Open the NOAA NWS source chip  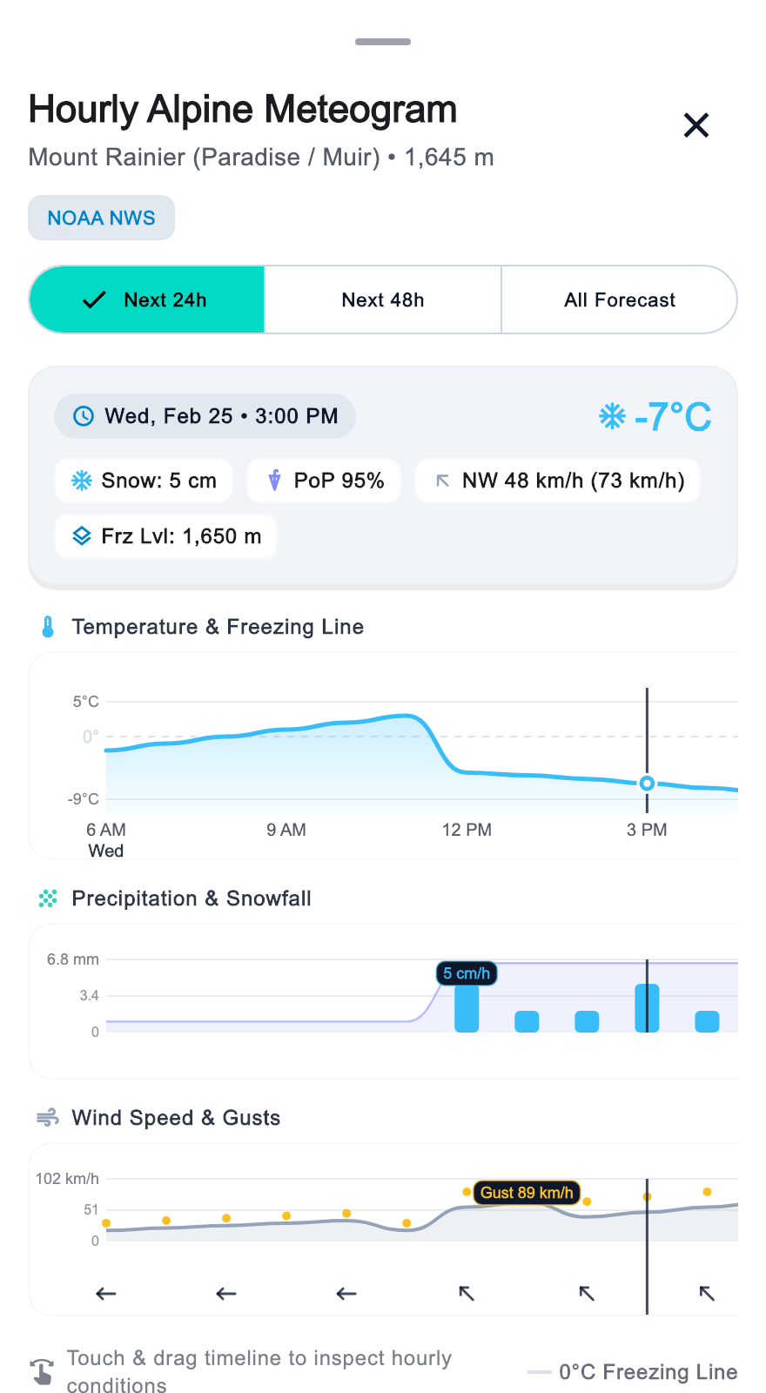(x=101, y=218)
